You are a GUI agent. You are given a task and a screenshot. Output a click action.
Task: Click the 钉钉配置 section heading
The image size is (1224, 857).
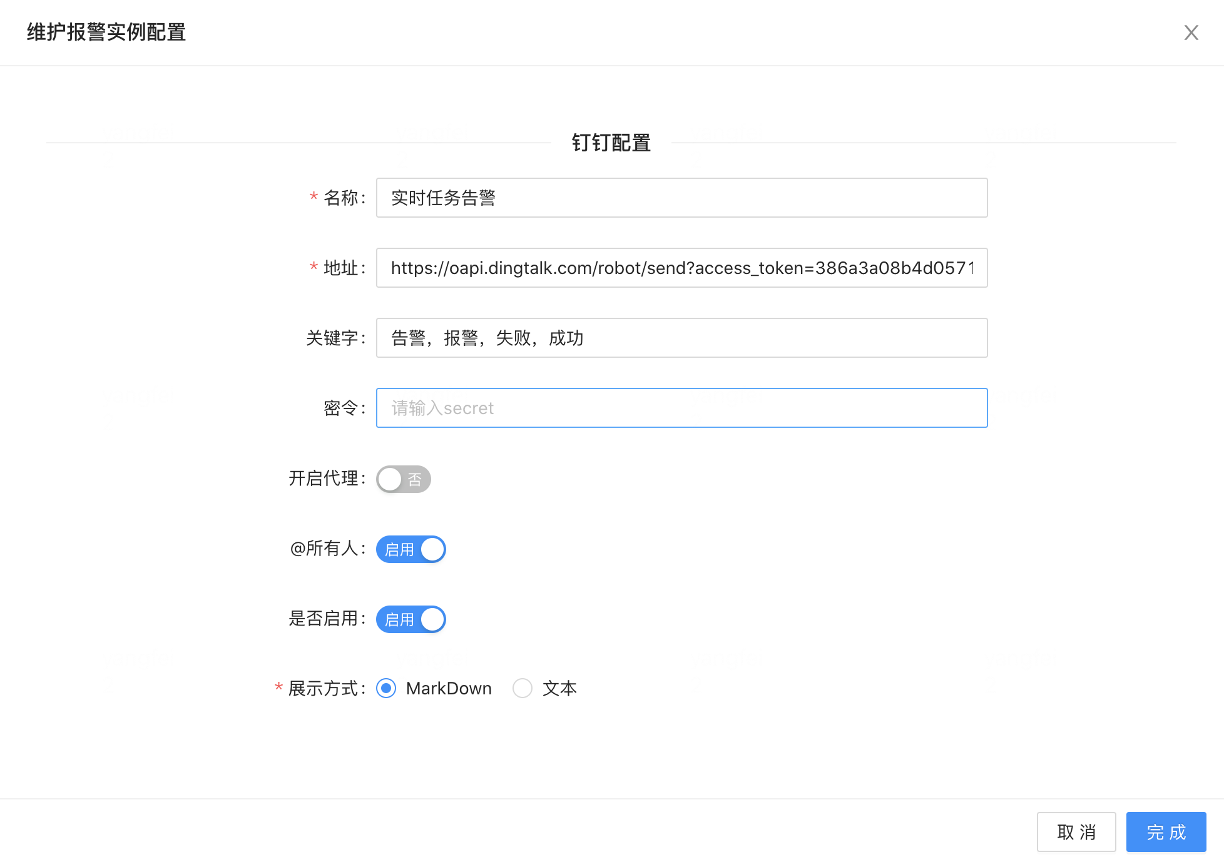(x=611, y=143)
